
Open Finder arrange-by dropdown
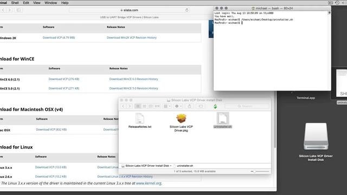(167, 106)
